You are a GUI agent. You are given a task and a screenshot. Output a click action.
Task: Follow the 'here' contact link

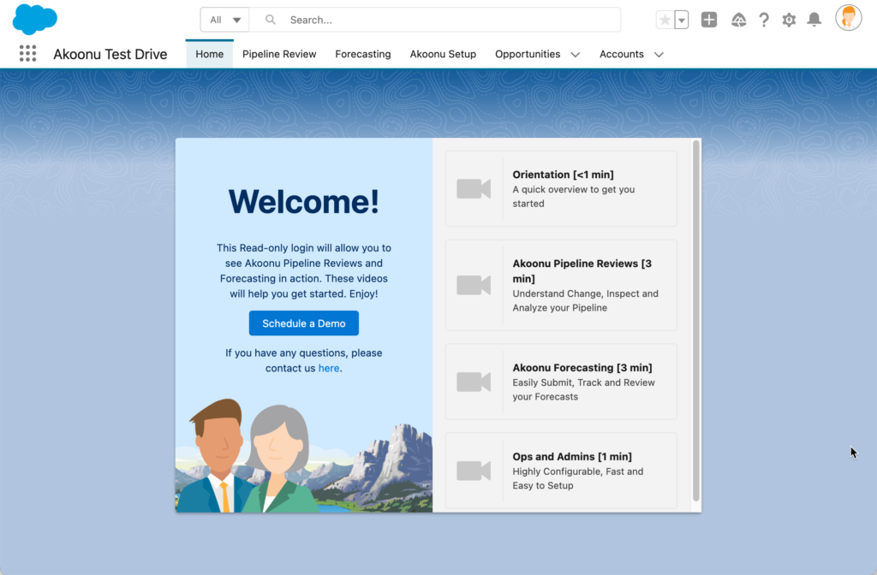point(329,368)
